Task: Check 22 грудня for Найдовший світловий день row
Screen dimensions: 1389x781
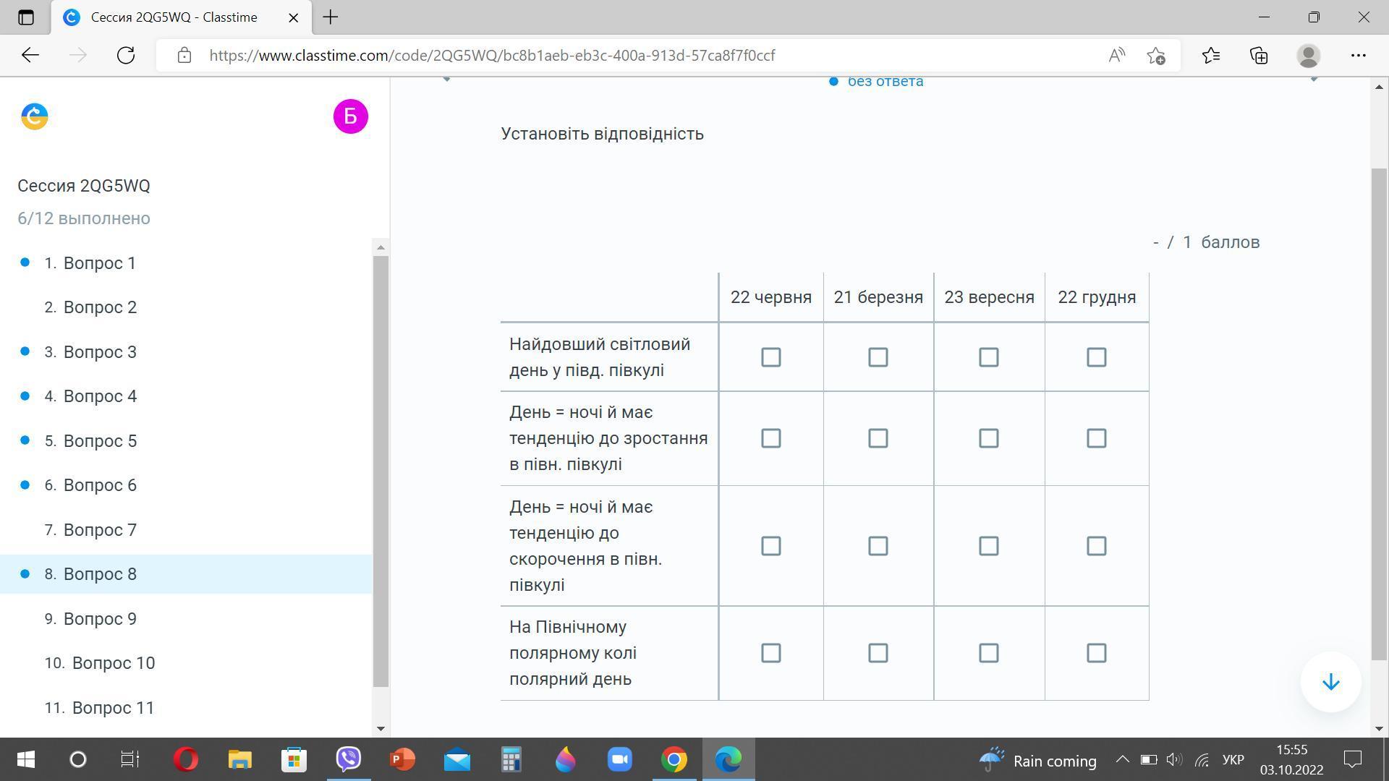Action: point(1096,357)
